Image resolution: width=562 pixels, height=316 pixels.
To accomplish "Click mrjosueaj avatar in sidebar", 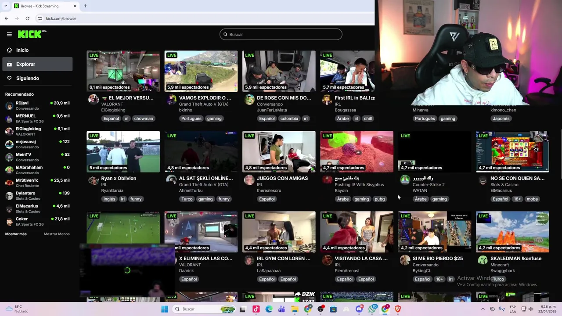I will [9, 144].
